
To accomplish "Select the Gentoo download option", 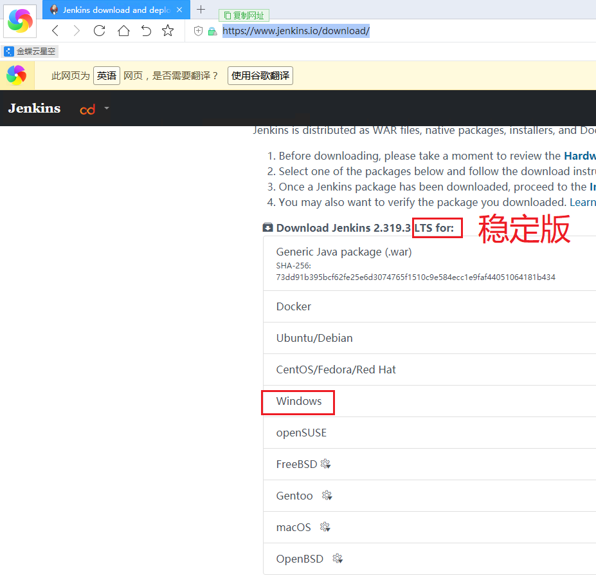I will 429,496.
